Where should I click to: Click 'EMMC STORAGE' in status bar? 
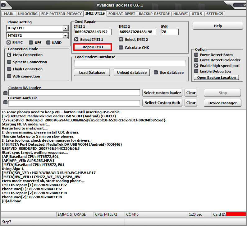click(x=72, y=214)
